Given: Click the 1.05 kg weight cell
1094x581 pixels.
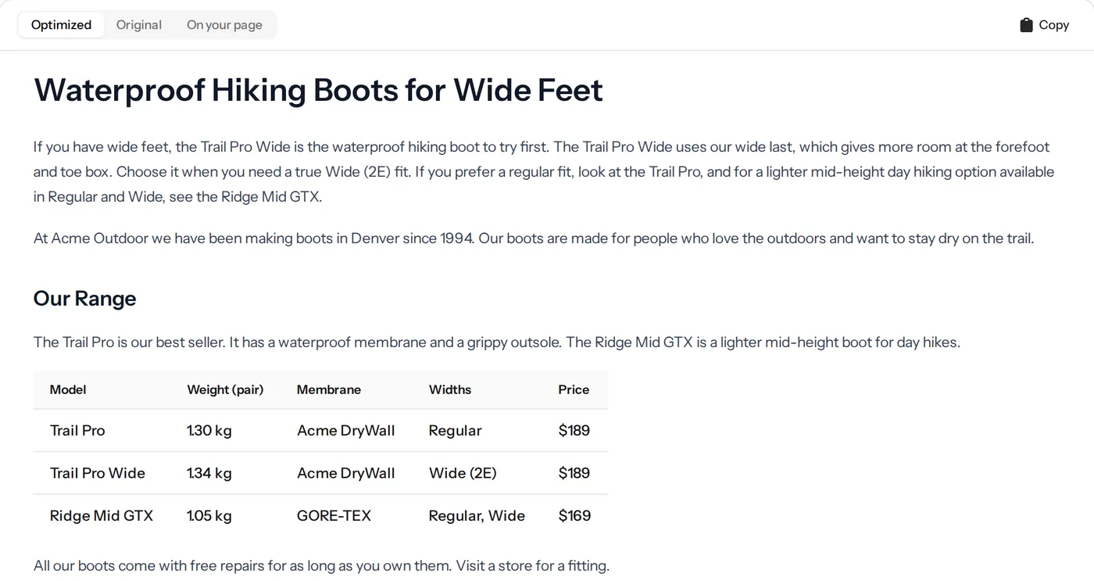Looking at the screenshot, I should 209,516.
